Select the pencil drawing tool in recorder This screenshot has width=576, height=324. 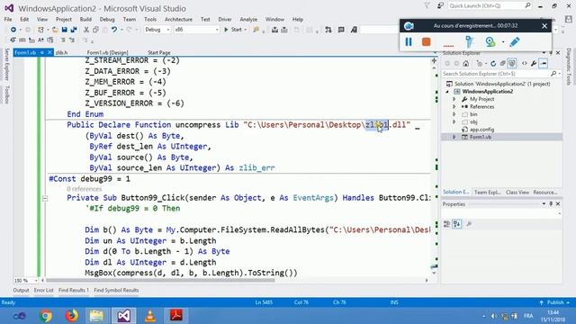click(x=515, y=42)
